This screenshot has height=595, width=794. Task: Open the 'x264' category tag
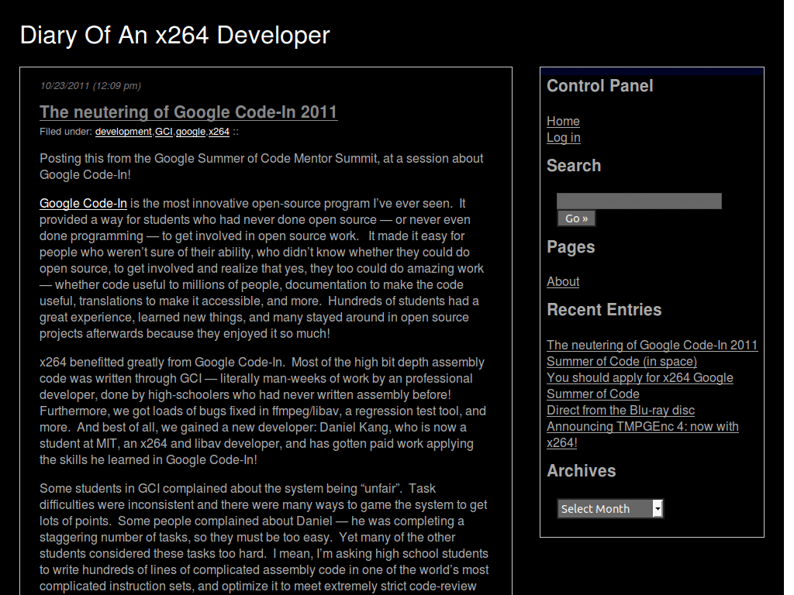click(219, 132)
